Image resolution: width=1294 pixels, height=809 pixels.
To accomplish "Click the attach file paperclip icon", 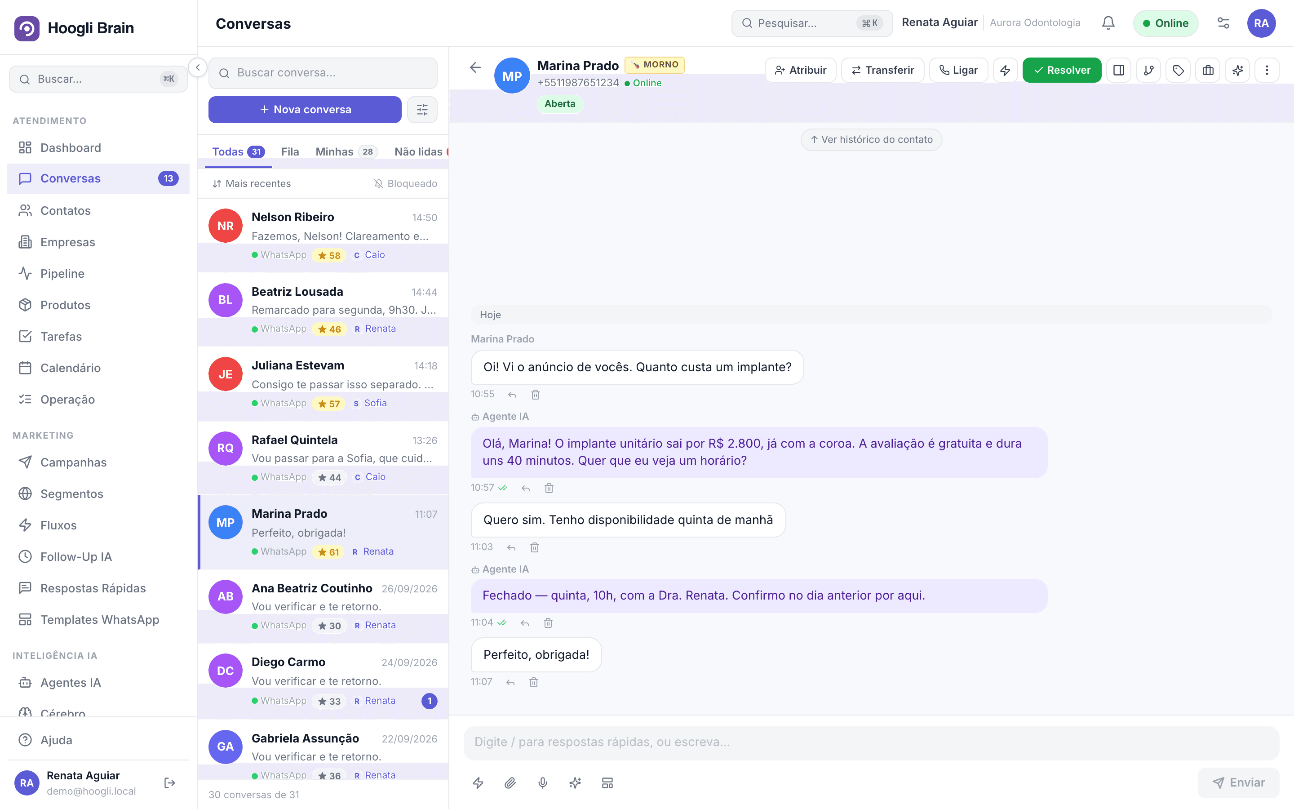I will pyautogui.click(x=510, y=783).
